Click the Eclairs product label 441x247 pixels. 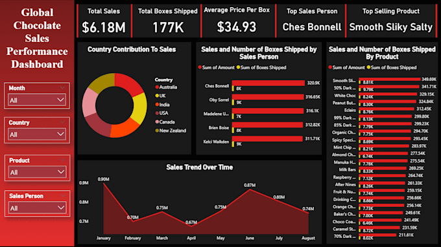pos(350,110)
